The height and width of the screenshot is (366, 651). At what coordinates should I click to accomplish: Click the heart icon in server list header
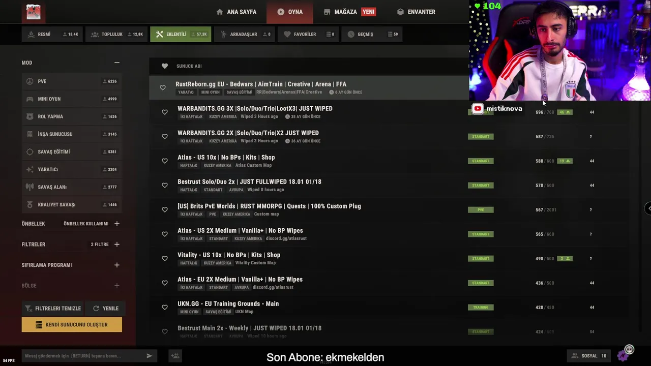tap(165, 66)
